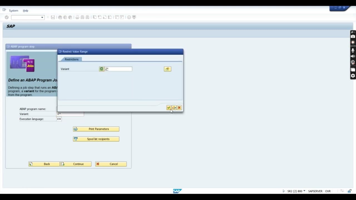Expand the status bar arrow left of SR2

click(284, 191)
